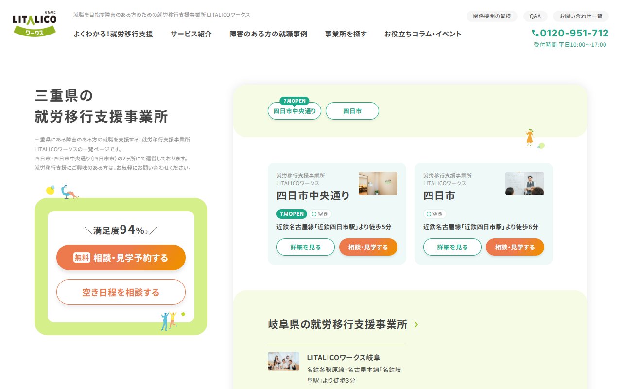Viewport: 622px width, 389px height.
Task: Book 相談・見学する for 四日市
Action: pos(515,247)
